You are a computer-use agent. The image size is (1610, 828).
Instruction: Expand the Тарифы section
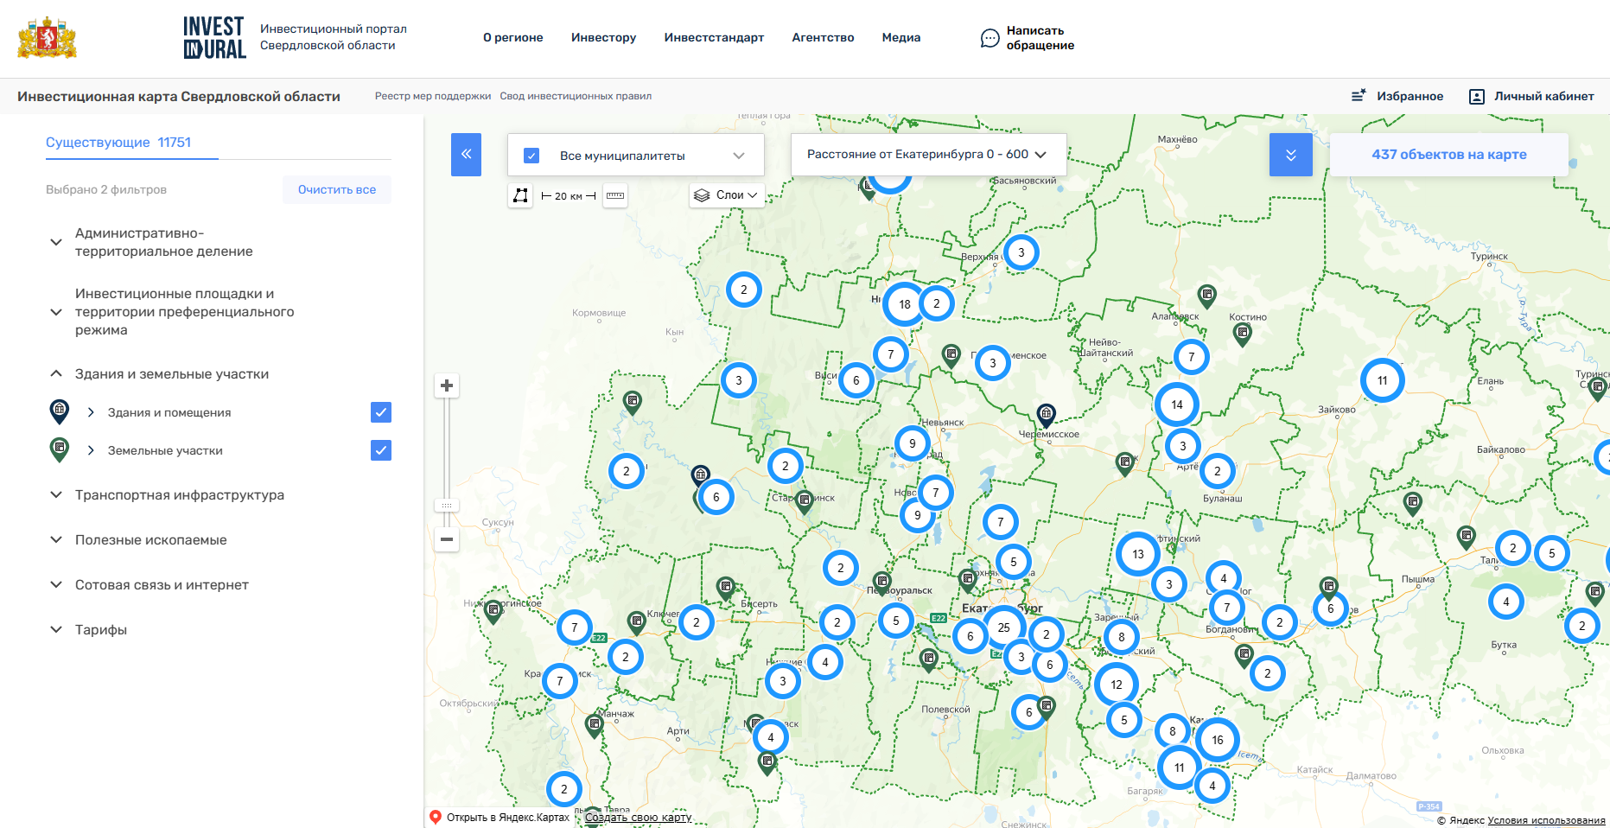[x=56, y=629]
